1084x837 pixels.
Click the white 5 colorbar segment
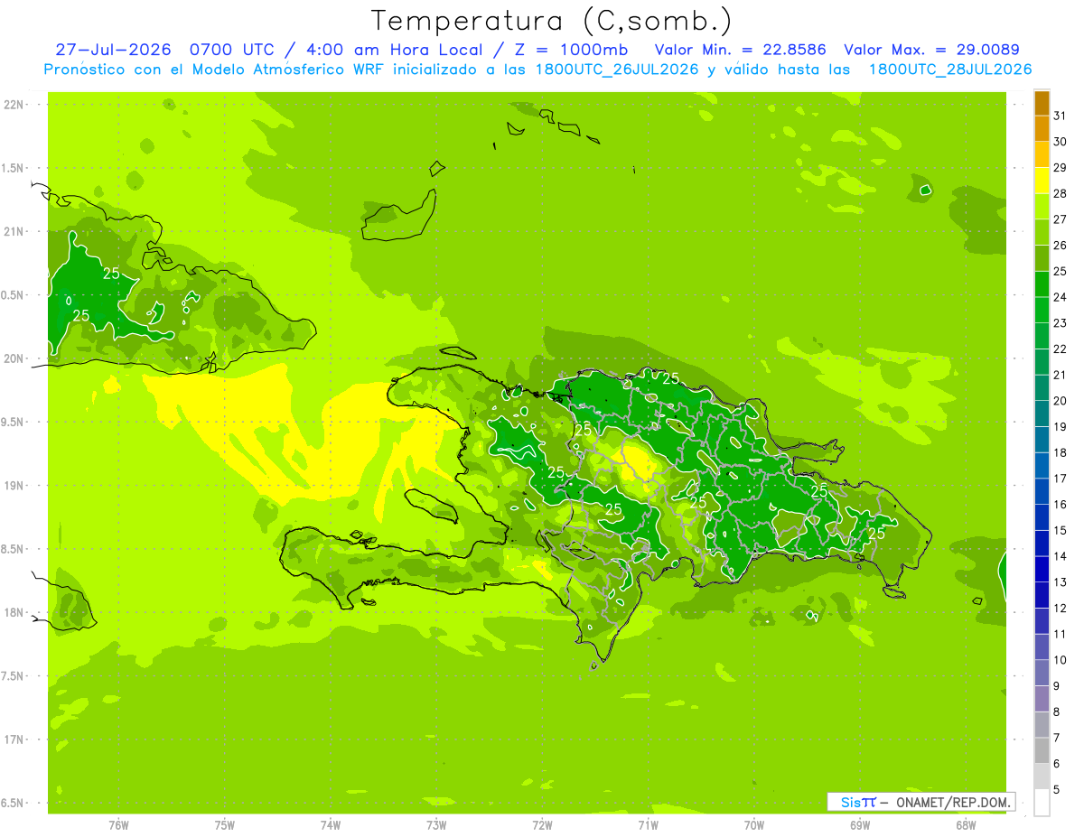coord(1042,803)
